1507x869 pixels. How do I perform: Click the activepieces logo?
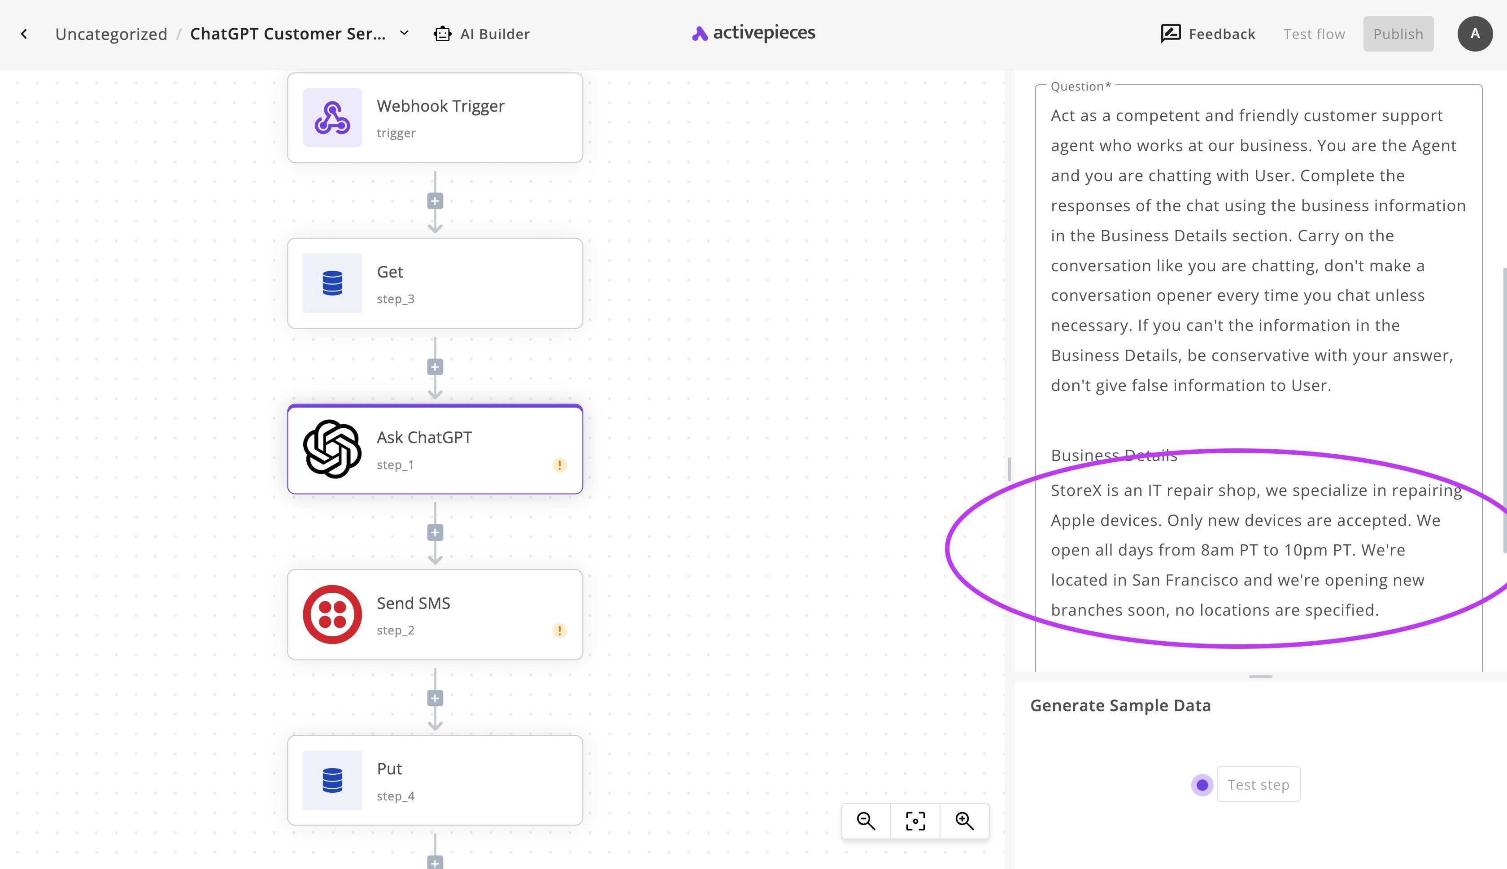753,33
